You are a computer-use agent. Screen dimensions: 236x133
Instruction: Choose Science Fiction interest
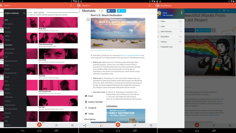10,105
